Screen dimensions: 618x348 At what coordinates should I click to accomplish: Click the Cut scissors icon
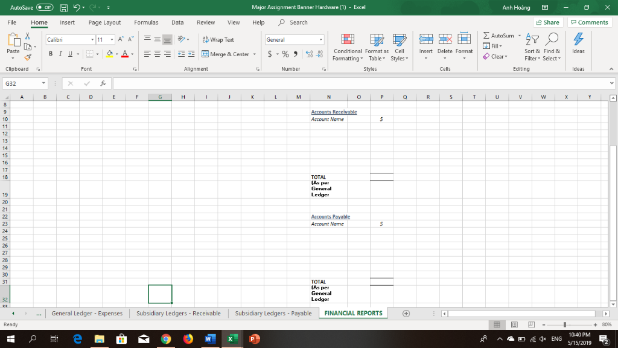pos(28,36)
